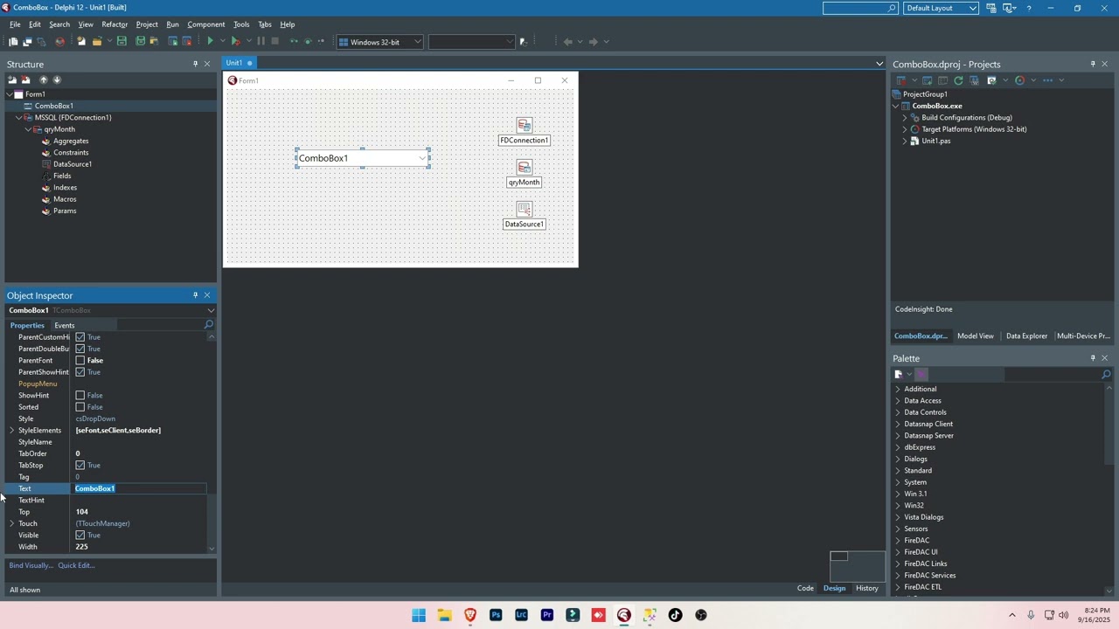Open Data Explorer tab

[x=1026, y=335]
